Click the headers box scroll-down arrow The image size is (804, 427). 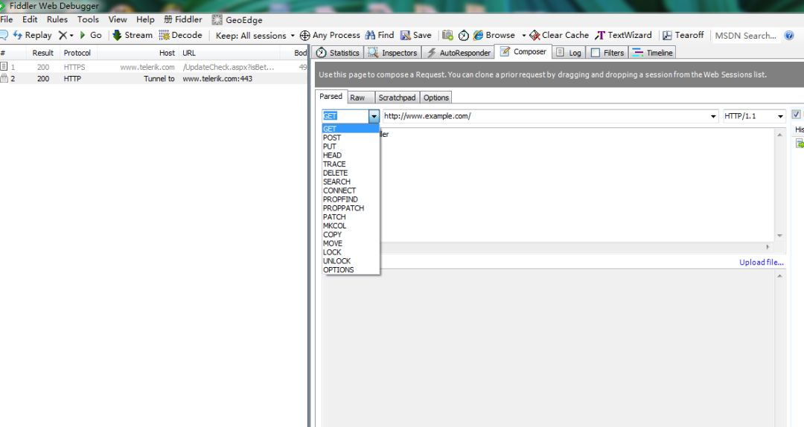pos(780,236)
